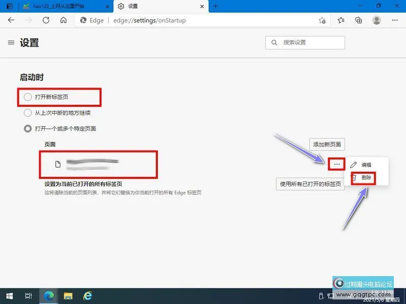Select the 从上次中断的地方继续 option
Viewport: 406px width, 304px height.
pos(28,112)
